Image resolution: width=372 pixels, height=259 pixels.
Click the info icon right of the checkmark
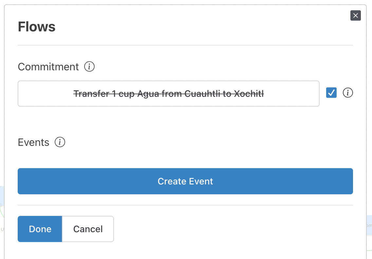pyautogui.click(x=348, y=93)
